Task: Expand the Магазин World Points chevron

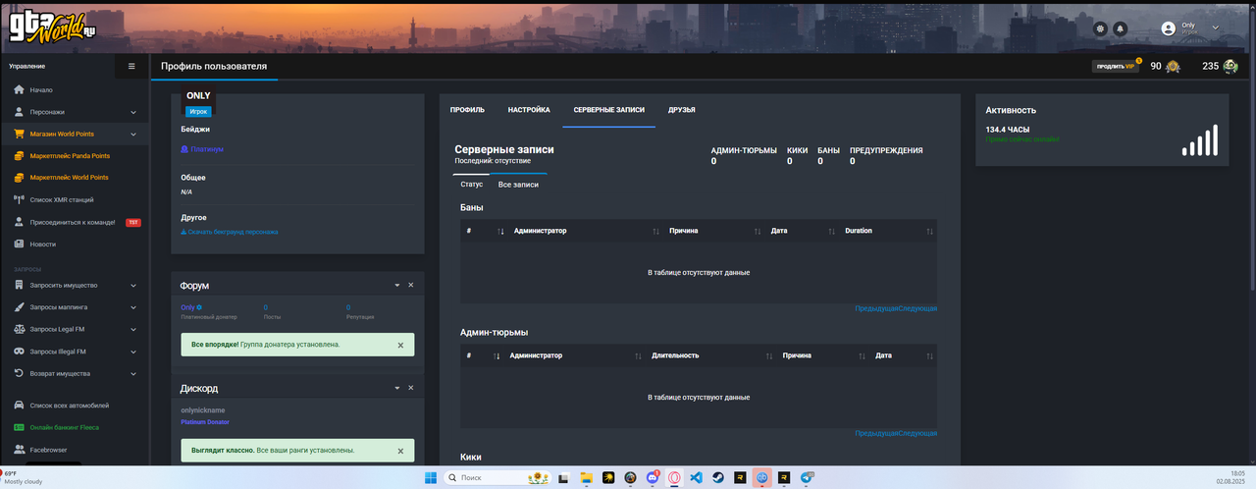Action: tap(132, 134)
